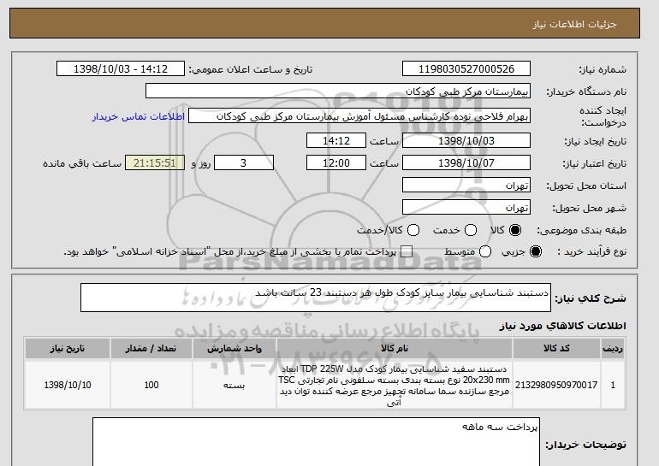The width and height of the screenshot is (659, 466).
Task: Click the تعداد / مقدار column header
Action: pos(151,349)
